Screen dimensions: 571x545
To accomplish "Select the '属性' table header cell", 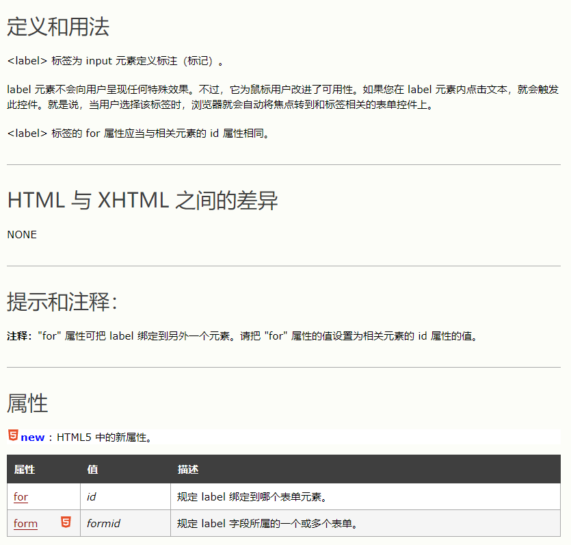I will tap(22, 470).
